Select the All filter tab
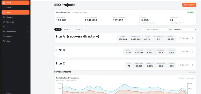 pyautogui.click(x=58, y=29)
